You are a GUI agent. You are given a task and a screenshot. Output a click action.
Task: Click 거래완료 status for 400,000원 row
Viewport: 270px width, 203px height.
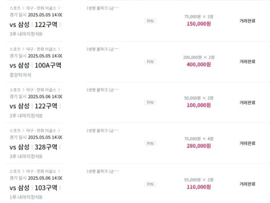[247, 62]
